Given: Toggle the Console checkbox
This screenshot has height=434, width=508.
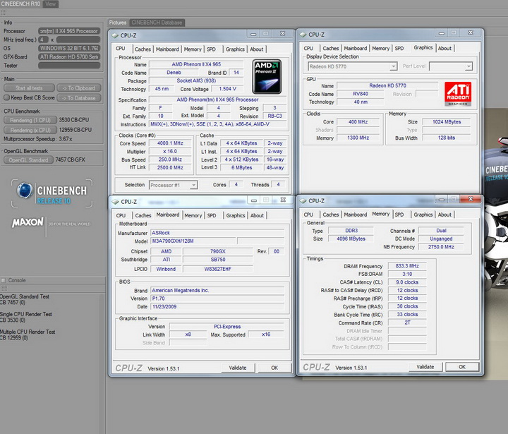Looking at the screenshot, I should tap(4, 280).
